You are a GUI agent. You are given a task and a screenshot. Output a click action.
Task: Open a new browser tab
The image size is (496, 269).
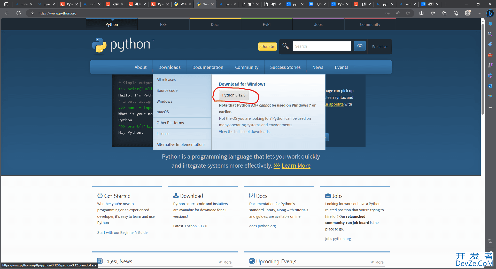point(446,4)
